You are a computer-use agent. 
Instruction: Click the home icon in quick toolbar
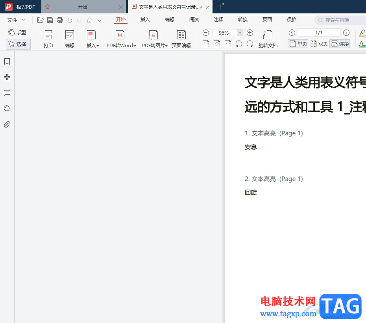(x=89, y=20)
